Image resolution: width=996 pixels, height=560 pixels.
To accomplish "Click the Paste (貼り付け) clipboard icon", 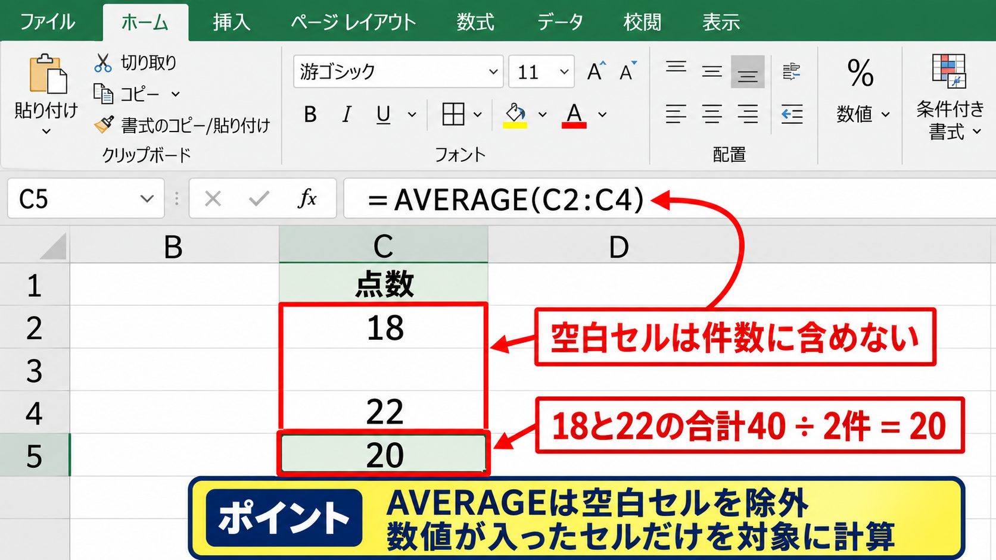I will pos(48,74).
